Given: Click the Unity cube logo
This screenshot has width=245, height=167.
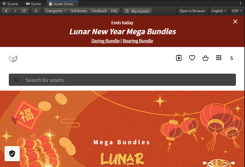Looking at the screenshot, I should point(13,58).
